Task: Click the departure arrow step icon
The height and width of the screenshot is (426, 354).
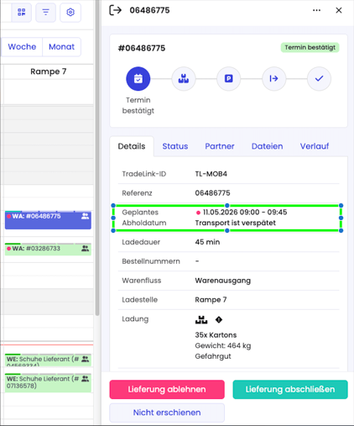Action: pos(274,79)
